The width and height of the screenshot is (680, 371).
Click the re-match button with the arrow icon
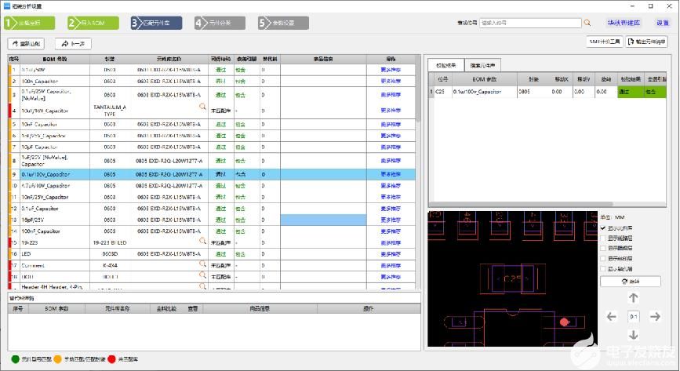click(26, 43)
